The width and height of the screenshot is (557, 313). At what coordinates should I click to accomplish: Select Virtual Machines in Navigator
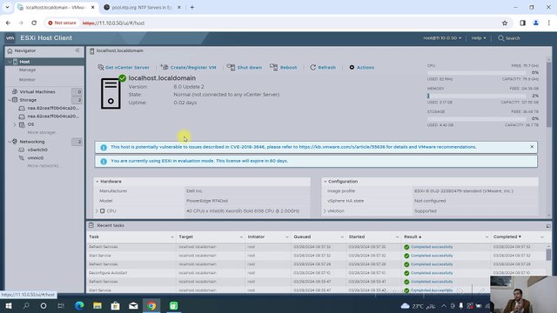(37, 91)
